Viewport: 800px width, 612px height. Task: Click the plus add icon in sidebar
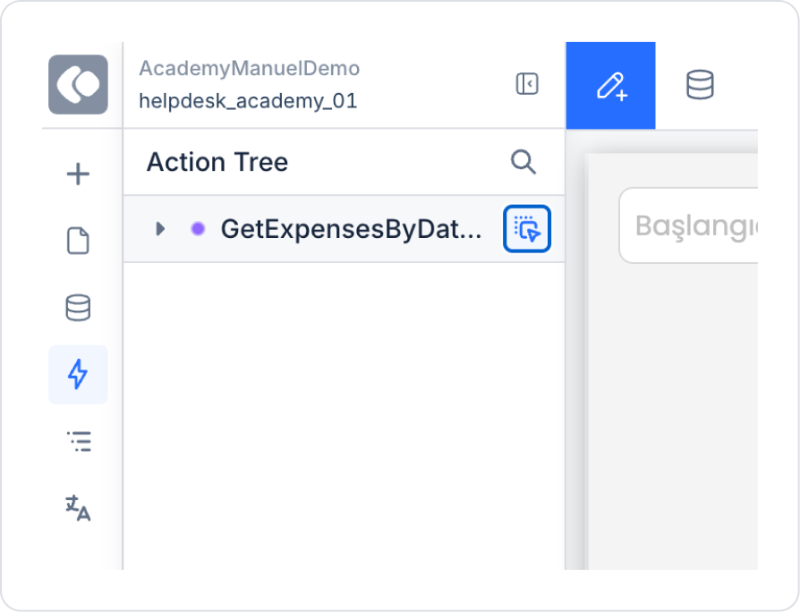pyautogui.click(x=78, y=174)
